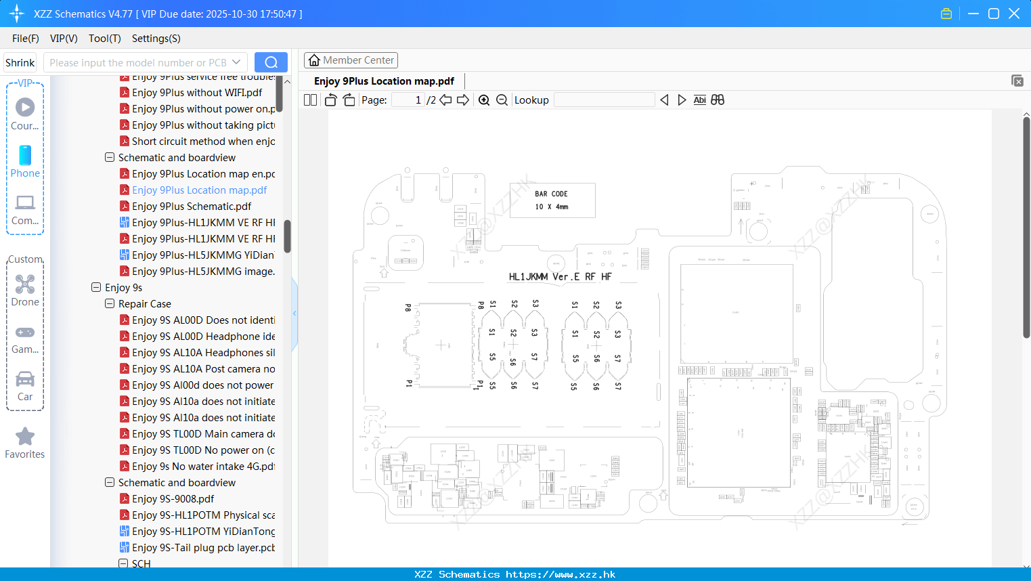1031x581 pixels.
Task: Open Enjoy 9Plus Schematic.pdf
Action: pyautogui.click(x=192, y=206)
